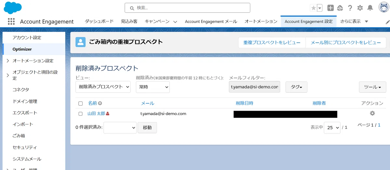
Task: Open the 常時 date range dropdown
Action: point(152,87)
